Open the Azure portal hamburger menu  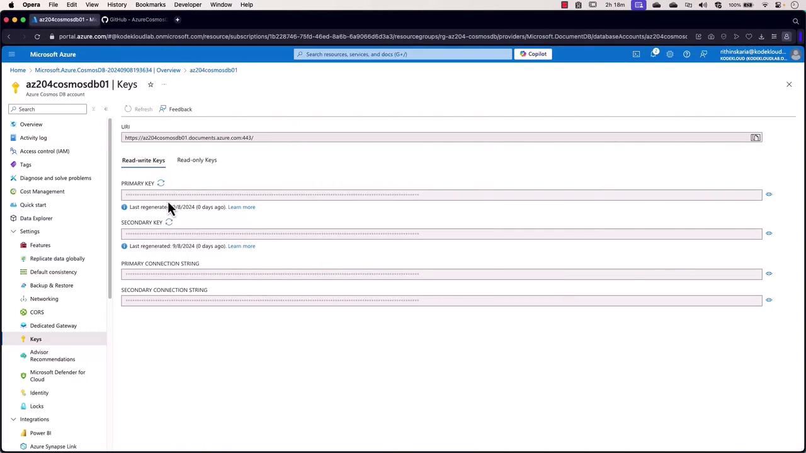(x=11, y=54)
